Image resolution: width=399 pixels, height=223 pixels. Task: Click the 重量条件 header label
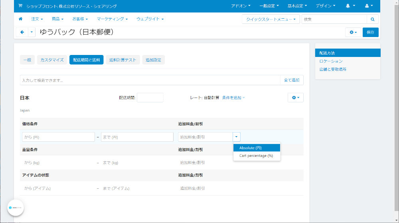[x=30, y=150]
